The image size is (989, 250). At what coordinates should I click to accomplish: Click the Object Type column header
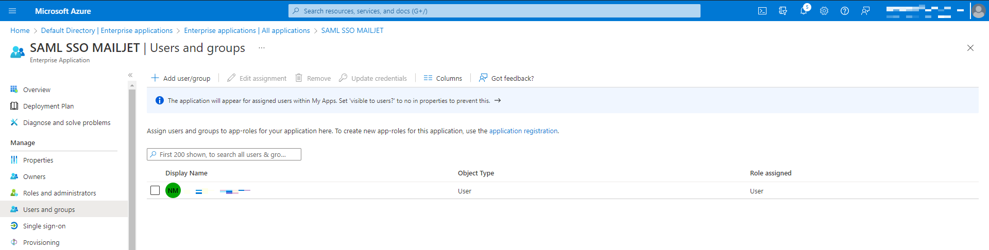tap(476, 173)
